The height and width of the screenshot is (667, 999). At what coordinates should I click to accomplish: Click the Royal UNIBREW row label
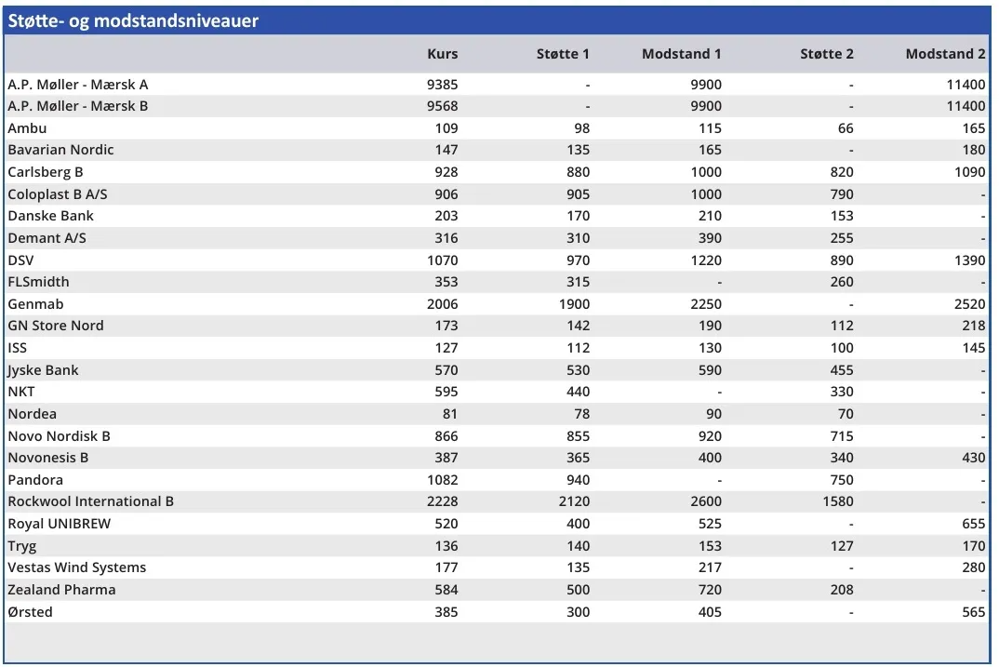[60, 524]
